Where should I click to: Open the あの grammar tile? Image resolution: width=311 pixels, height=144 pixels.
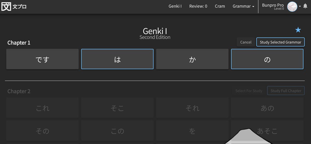267,108
